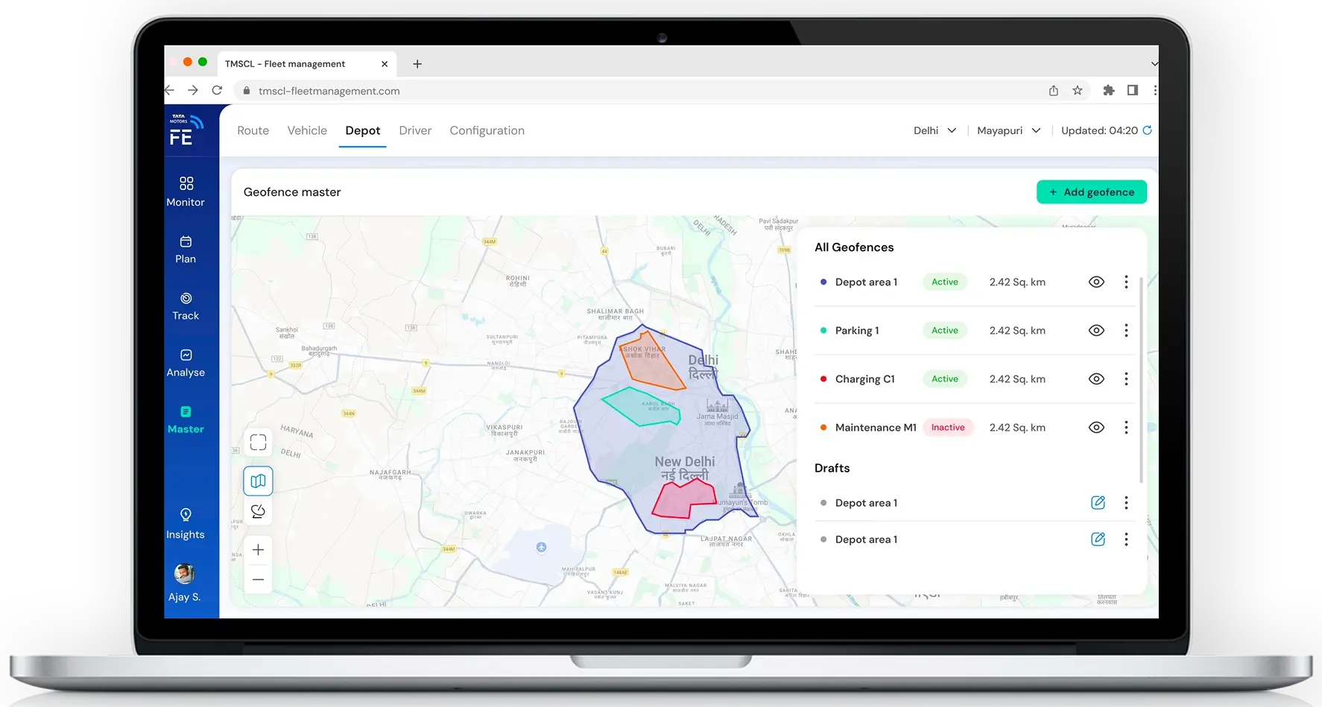Toggle the Maintenance M1 geofence visibility
The height and width of the screenshot is (707, 1322).
pos(1096,427)
